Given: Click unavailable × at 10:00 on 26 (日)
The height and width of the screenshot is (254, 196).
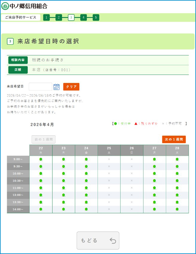Looking at the screenshot, I should coord(132,173).
